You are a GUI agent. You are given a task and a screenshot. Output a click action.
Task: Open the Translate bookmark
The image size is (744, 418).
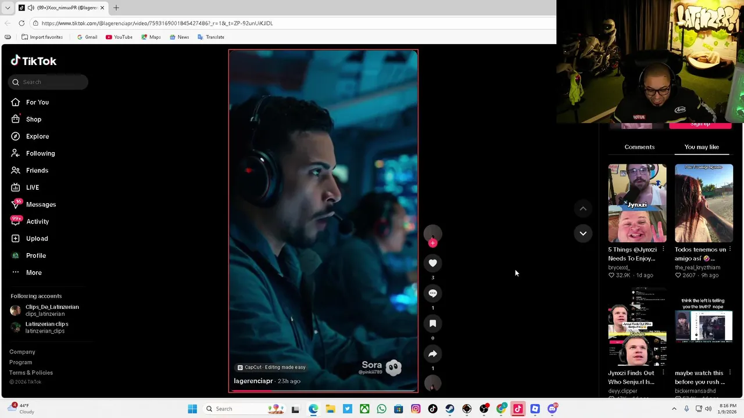point(210,37)
